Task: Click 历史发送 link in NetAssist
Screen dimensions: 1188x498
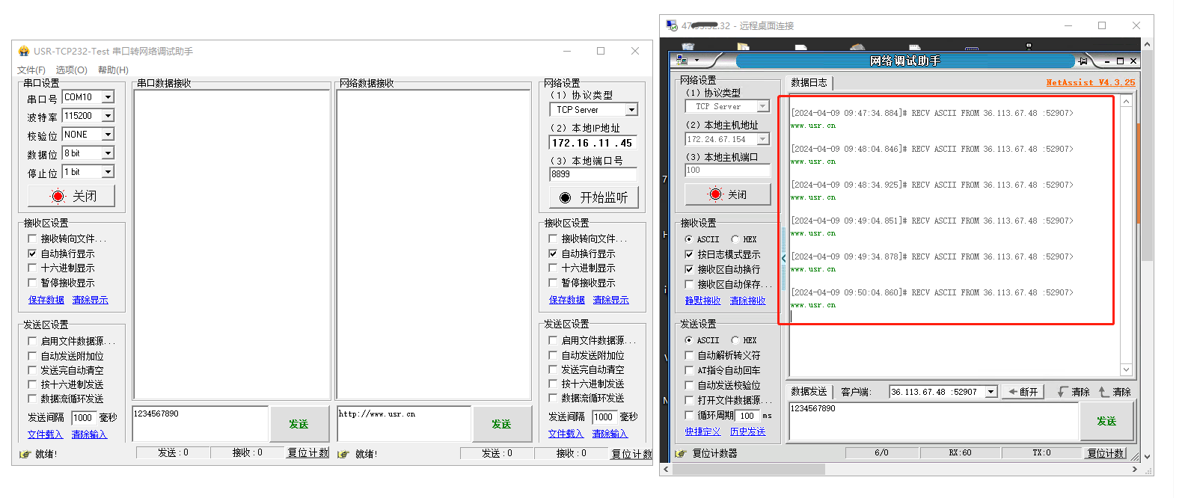Action: tap(747, 431)
